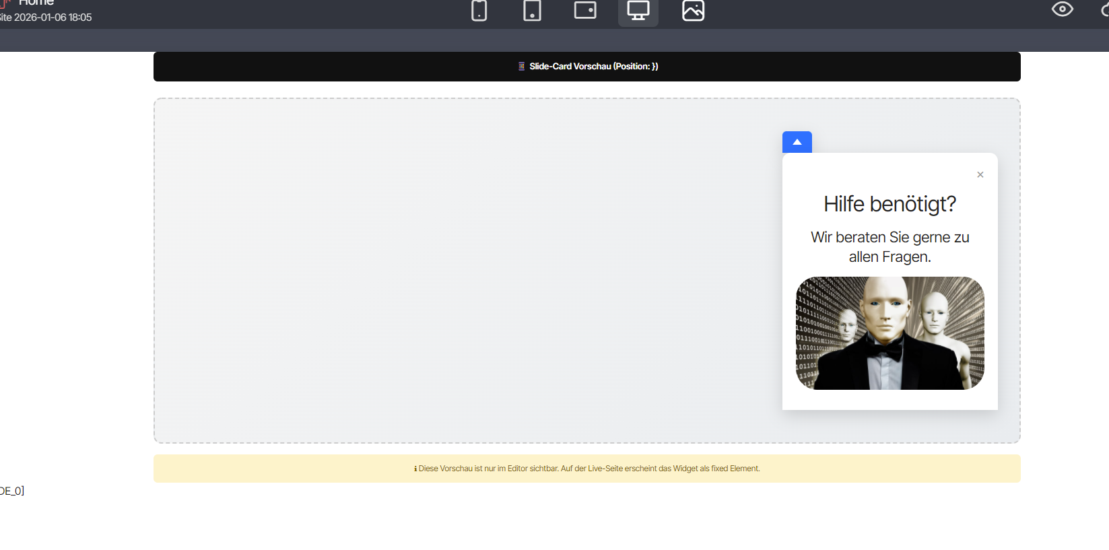Click the small icon before Slide-Card Vorschau
1109x550 pixels.
[521, 67]
